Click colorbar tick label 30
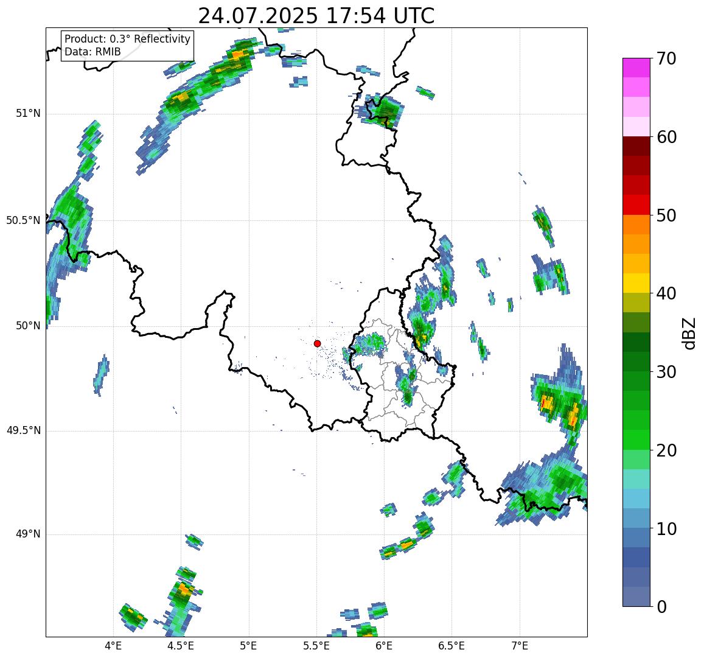This screenshot has height=658, width=704. 666,372
